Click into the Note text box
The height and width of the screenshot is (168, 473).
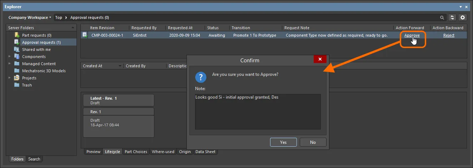[258, 111]
